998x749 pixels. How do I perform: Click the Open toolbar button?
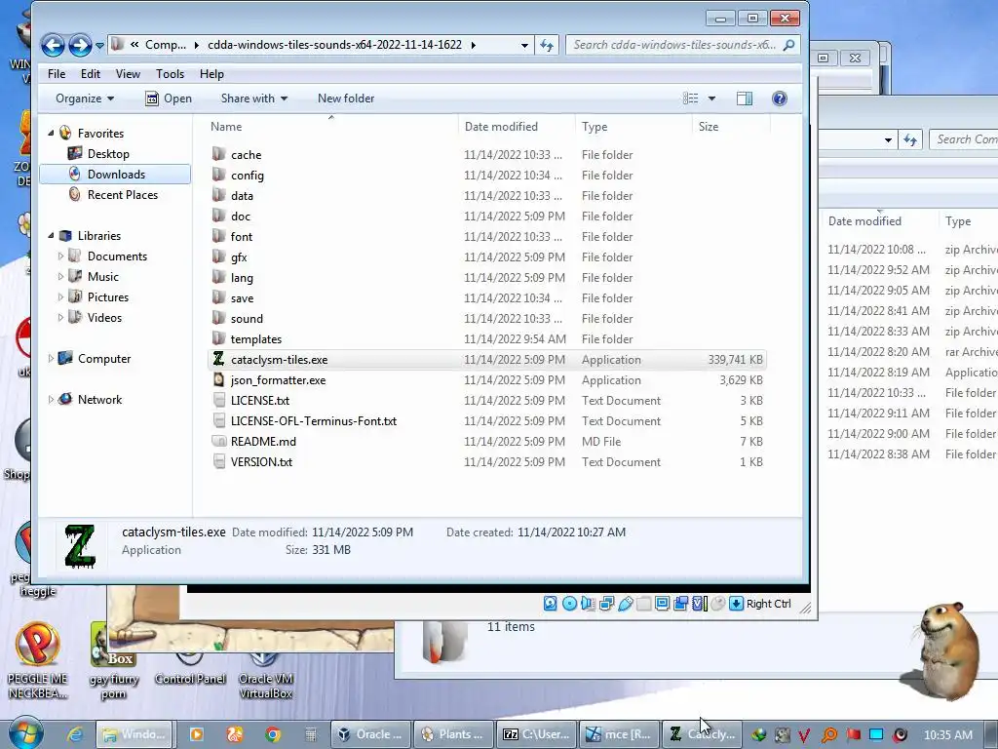(169, 99)
